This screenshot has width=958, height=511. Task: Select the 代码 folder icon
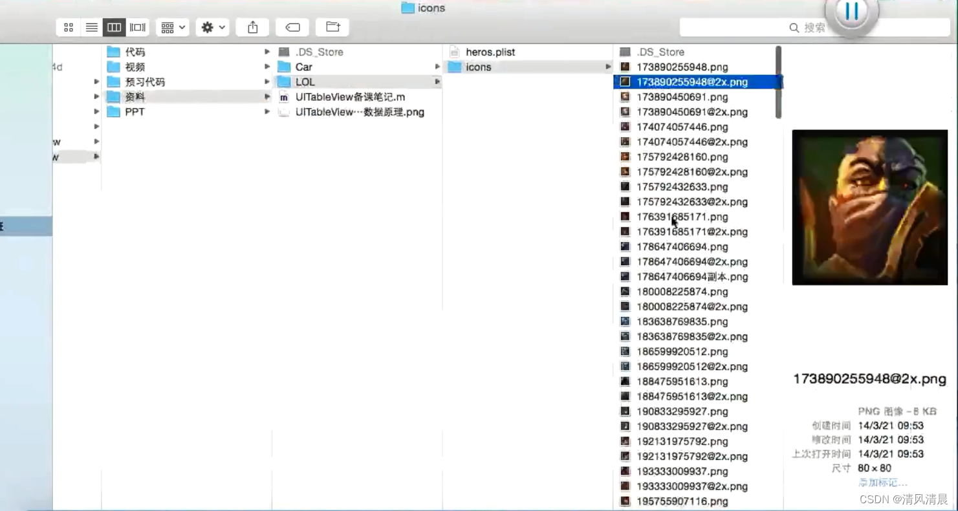pyautogui.click(x=114, y=52)
